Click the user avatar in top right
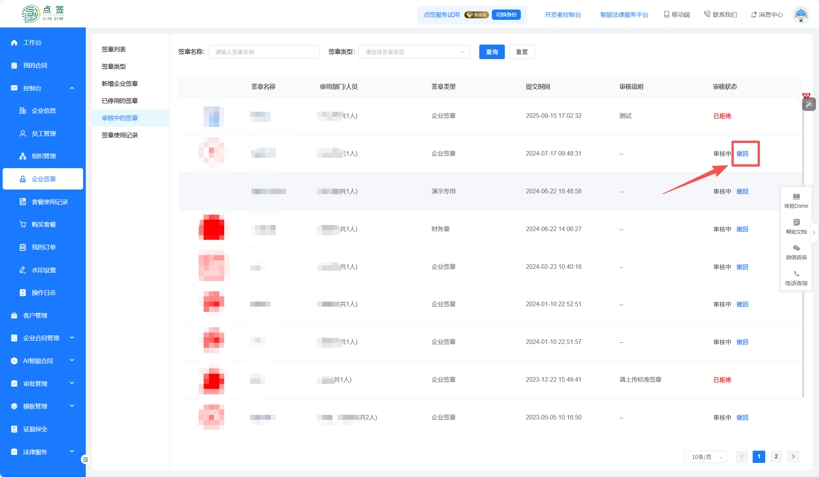 pos(801,15)
